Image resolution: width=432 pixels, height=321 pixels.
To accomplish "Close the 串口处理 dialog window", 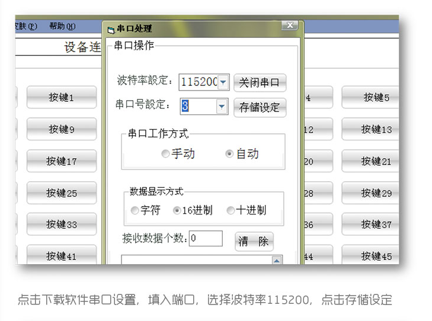I will (289, 25).
